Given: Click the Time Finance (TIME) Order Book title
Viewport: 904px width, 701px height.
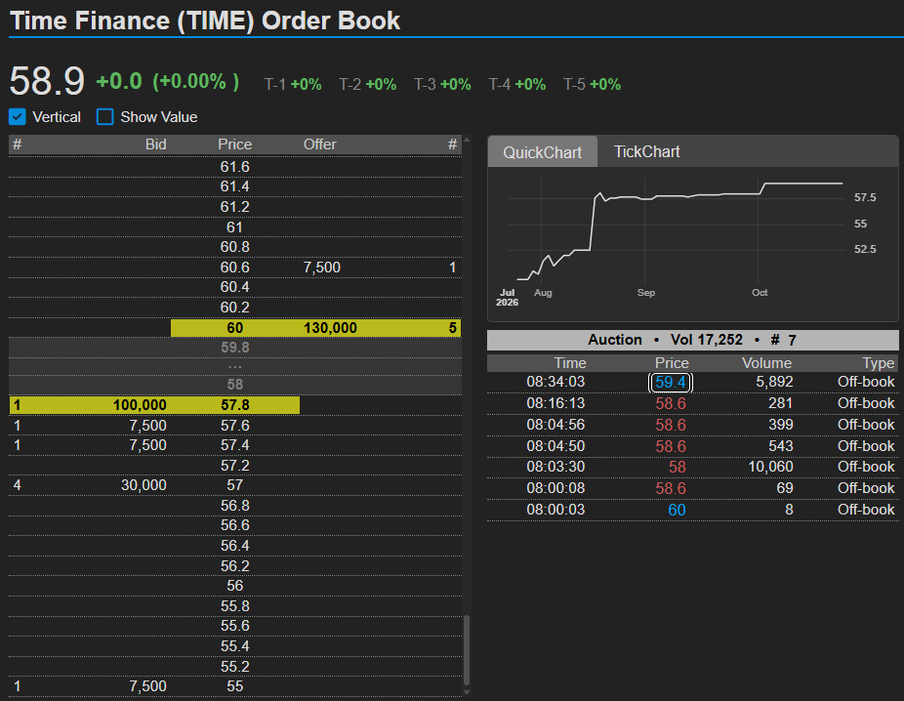Looking at the screenshot, I should tap(205, 21).
